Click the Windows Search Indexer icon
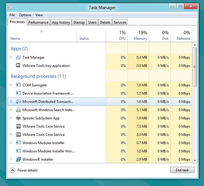Viewport: 204px width, 186px height. tap(18, 110)
